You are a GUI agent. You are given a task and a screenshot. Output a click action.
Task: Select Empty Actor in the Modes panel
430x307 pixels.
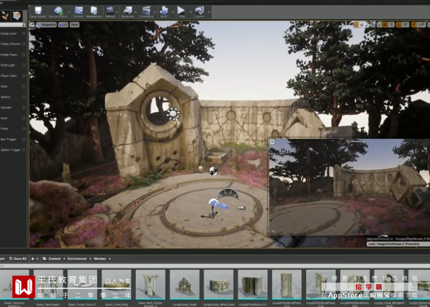pyautogui.click(x=13, y=34)
